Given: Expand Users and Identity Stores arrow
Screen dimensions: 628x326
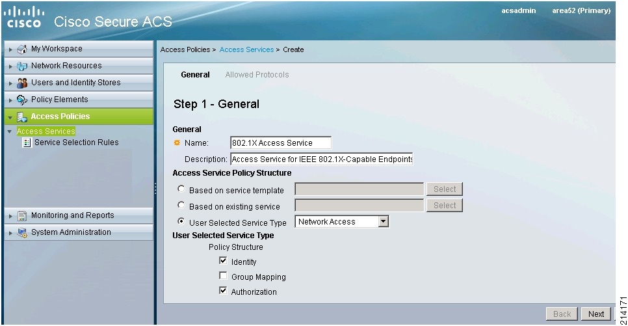Looking at the screenshot, I should tap(11, 83).
